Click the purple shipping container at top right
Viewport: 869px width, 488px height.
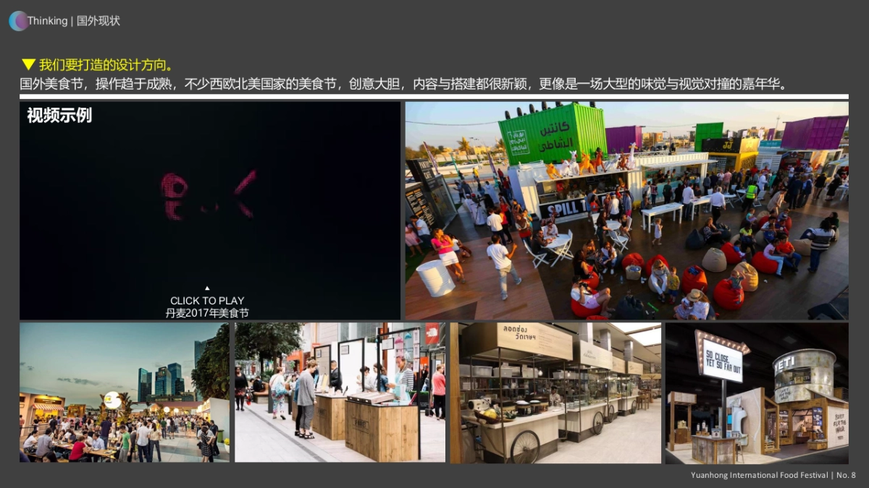click(814, 133)
